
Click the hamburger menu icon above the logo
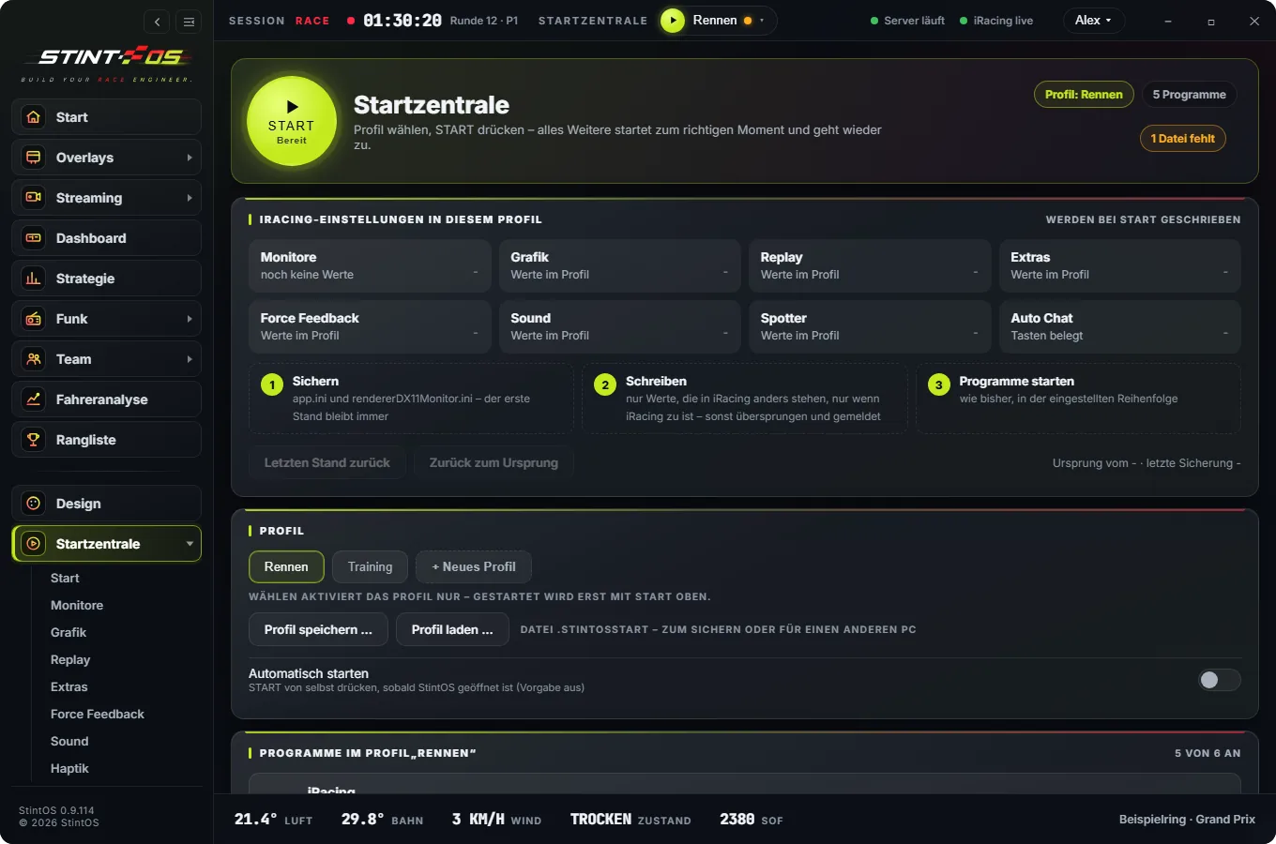pyautogui.click(x=189, y=22)
